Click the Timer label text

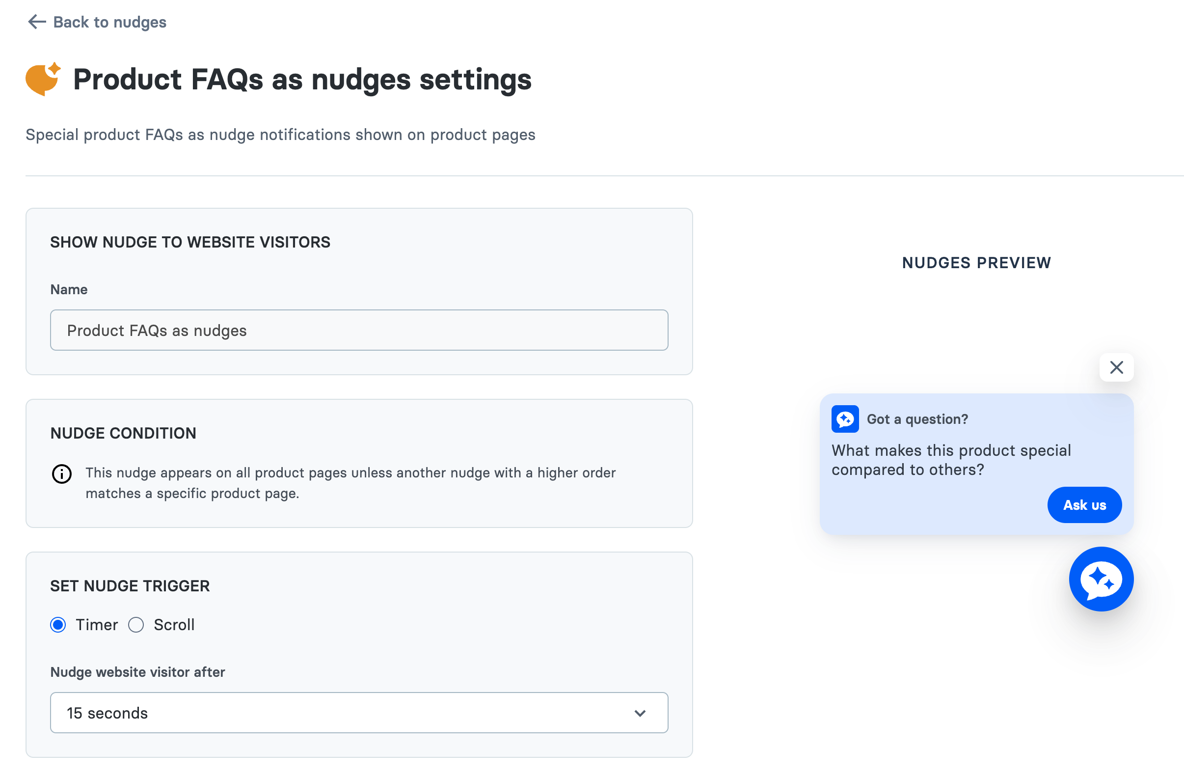[x=97, y=625]
